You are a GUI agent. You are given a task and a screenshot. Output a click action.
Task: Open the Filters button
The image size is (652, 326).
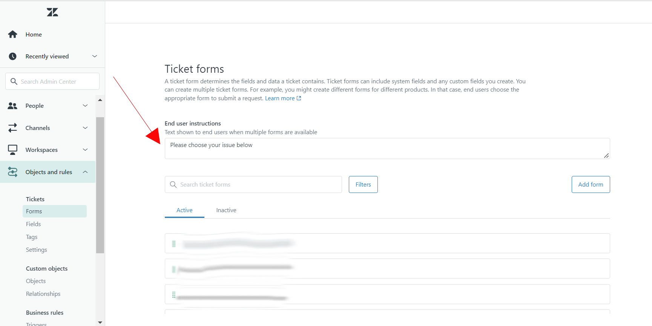(x=363, y=185)
